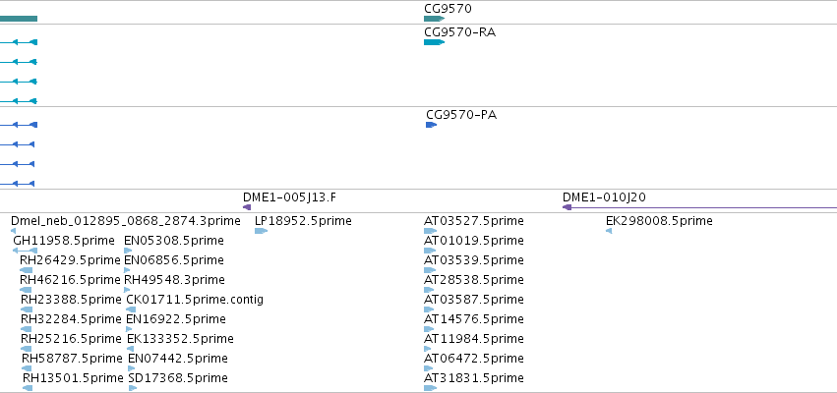
Task: Click the AT28538.5prime EST glyph
Action: pyautogui.click(x=429, y=290)
